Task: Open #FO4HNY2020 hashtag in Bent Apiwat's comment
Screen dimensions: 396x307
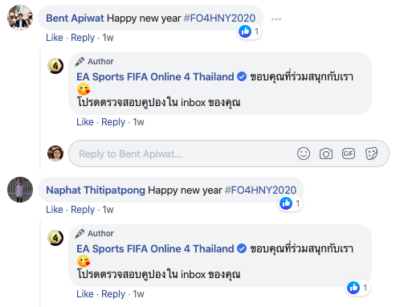Action: [x=219, y=18]
